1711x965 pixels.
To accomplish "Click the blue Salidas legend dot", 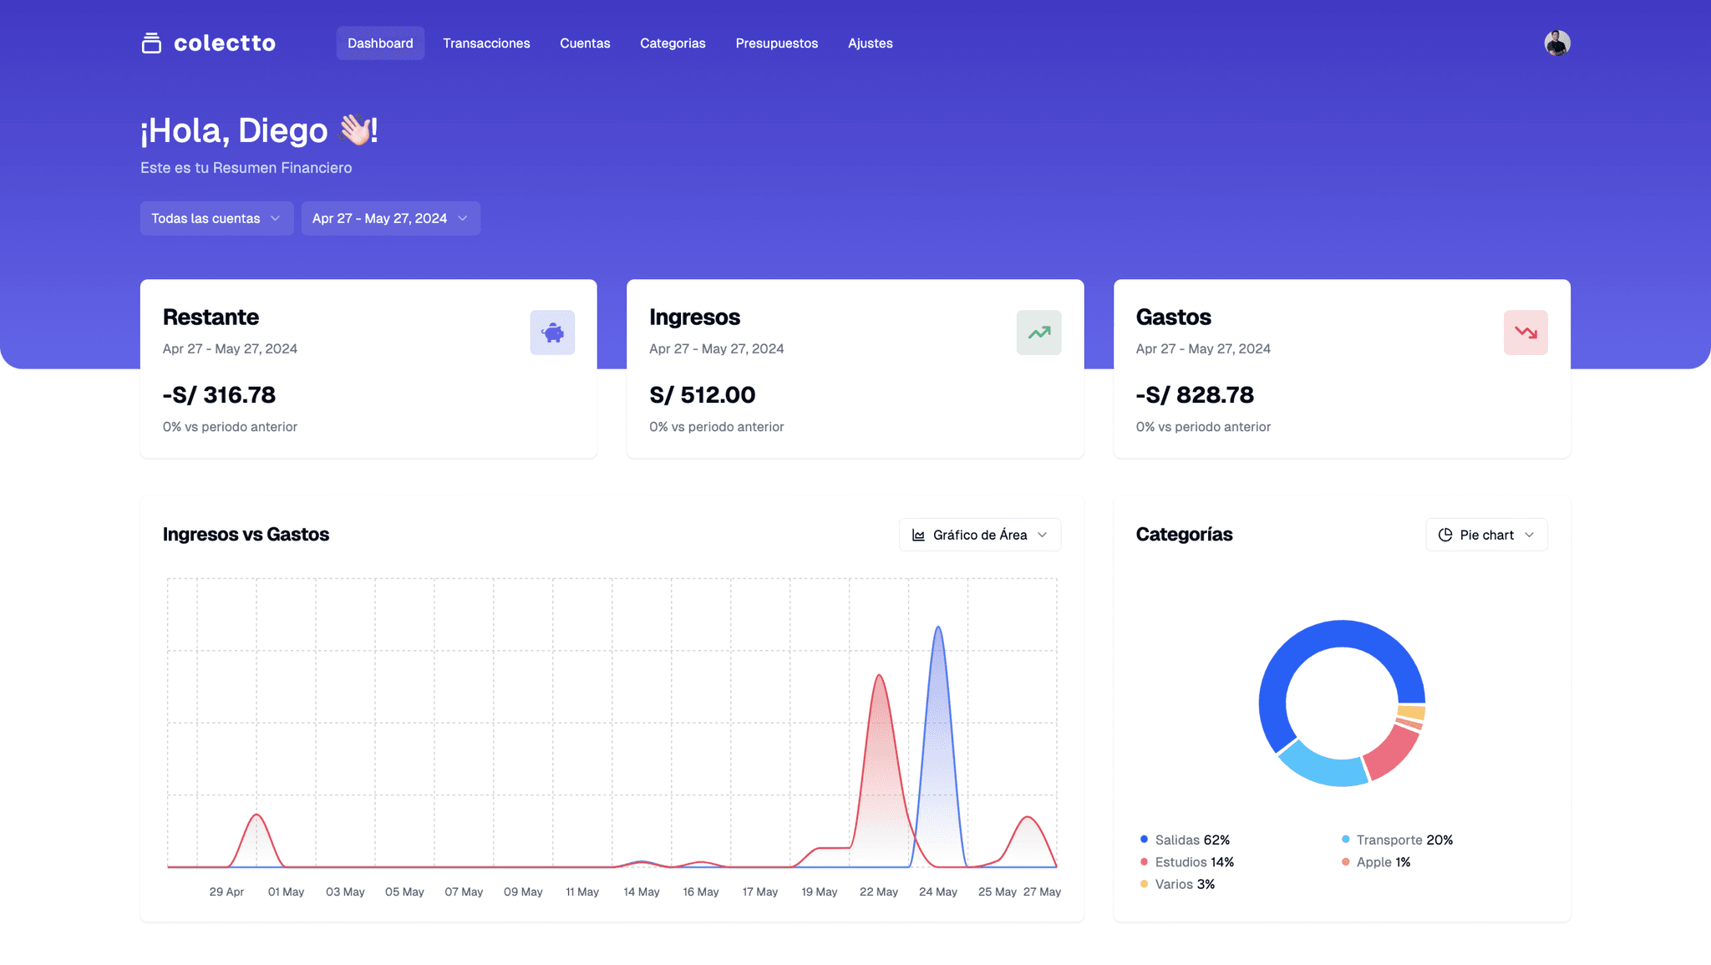I will (1143, 840).
